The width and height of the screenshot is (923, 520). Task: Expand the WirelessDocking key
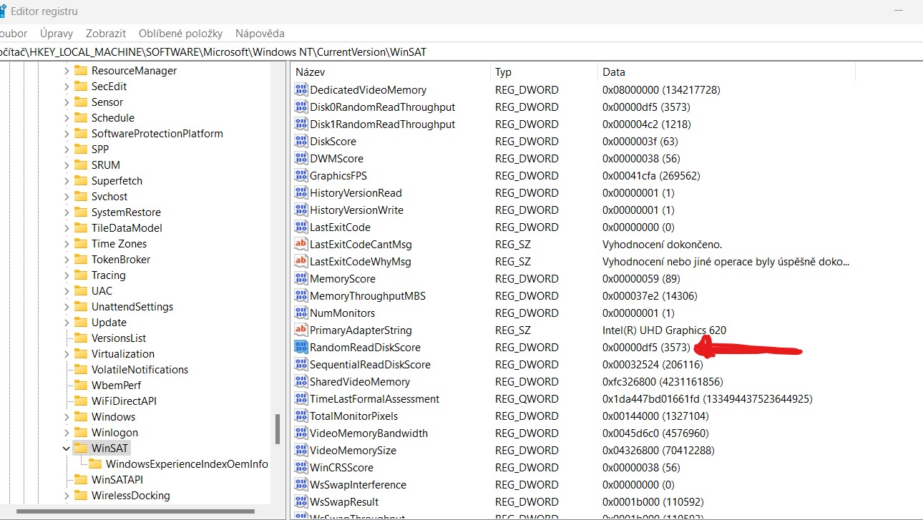(x=67, y=495)
